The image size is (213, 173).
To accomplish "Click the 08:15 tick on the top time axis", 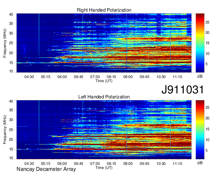I will click(x=112, y=77).
